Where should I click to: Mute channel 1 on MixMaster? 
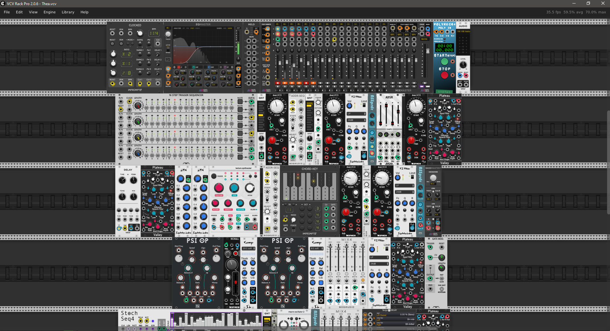click(278, 83)
